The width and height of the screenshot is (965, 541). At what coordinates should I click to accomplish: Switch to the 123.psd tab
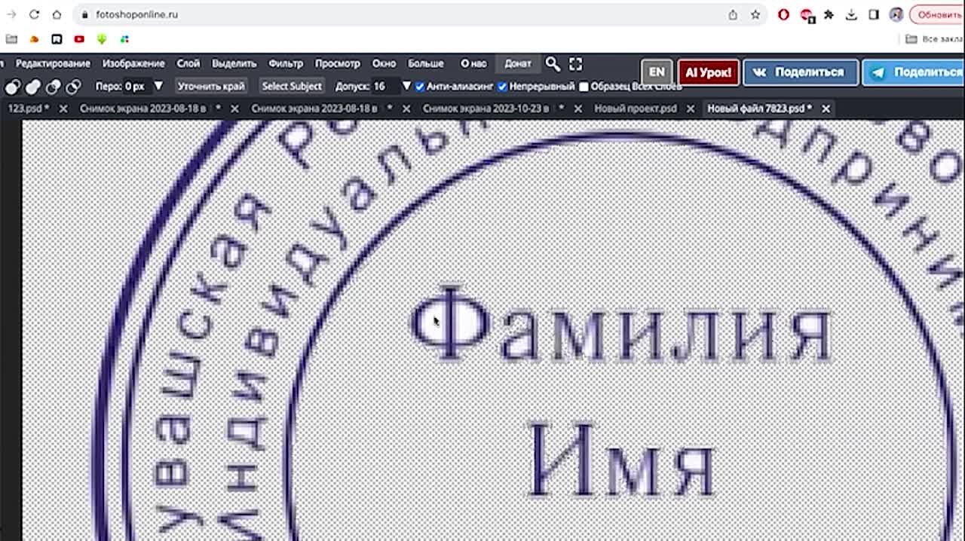coord(28,109)
